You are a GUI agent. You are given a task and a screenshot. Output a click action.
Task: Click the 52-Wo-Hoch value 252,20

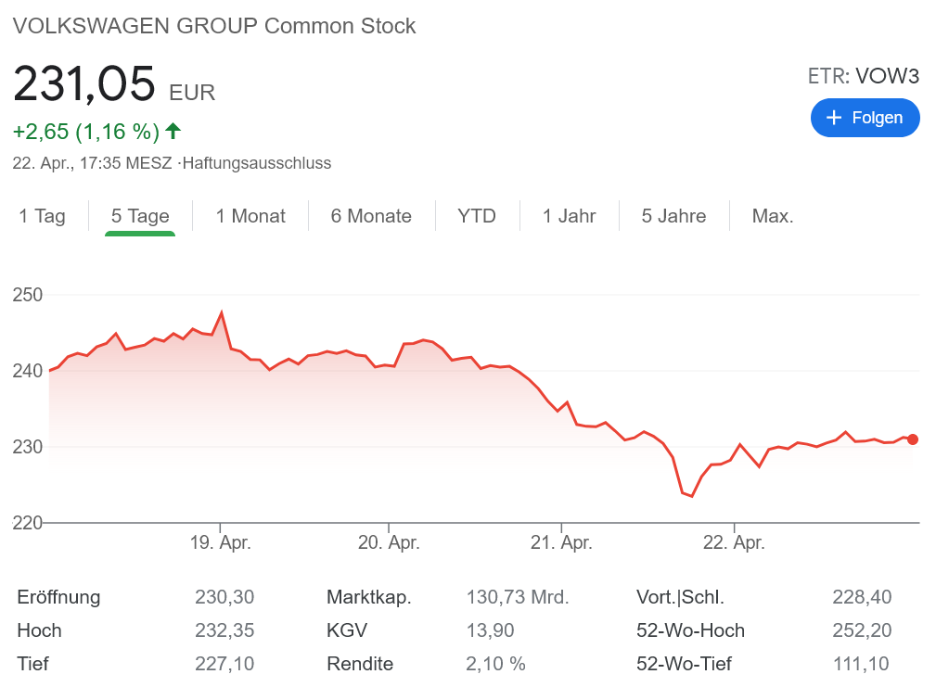(862, 630)
